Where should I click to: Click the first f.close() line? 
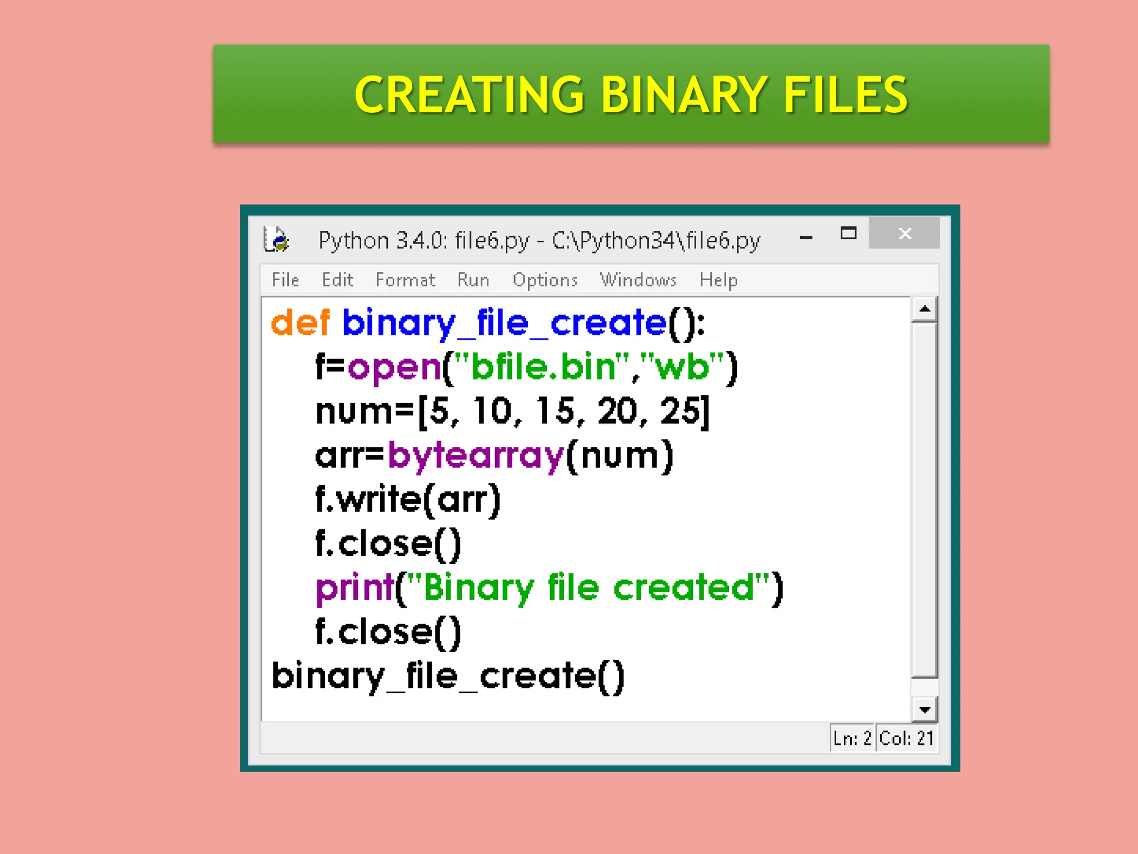click(388, 544)
